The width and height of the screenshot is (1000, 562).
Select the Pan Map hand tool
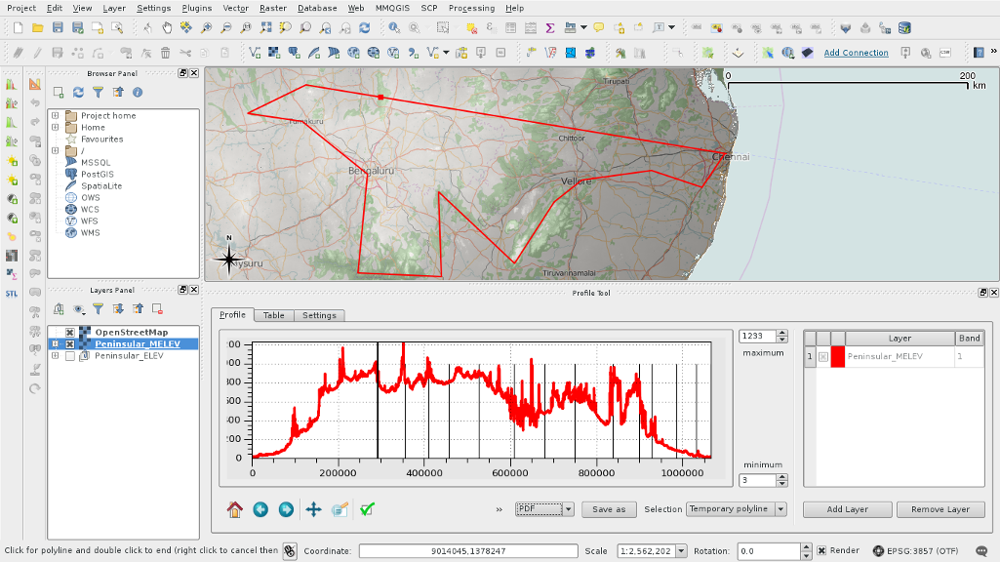166,28
